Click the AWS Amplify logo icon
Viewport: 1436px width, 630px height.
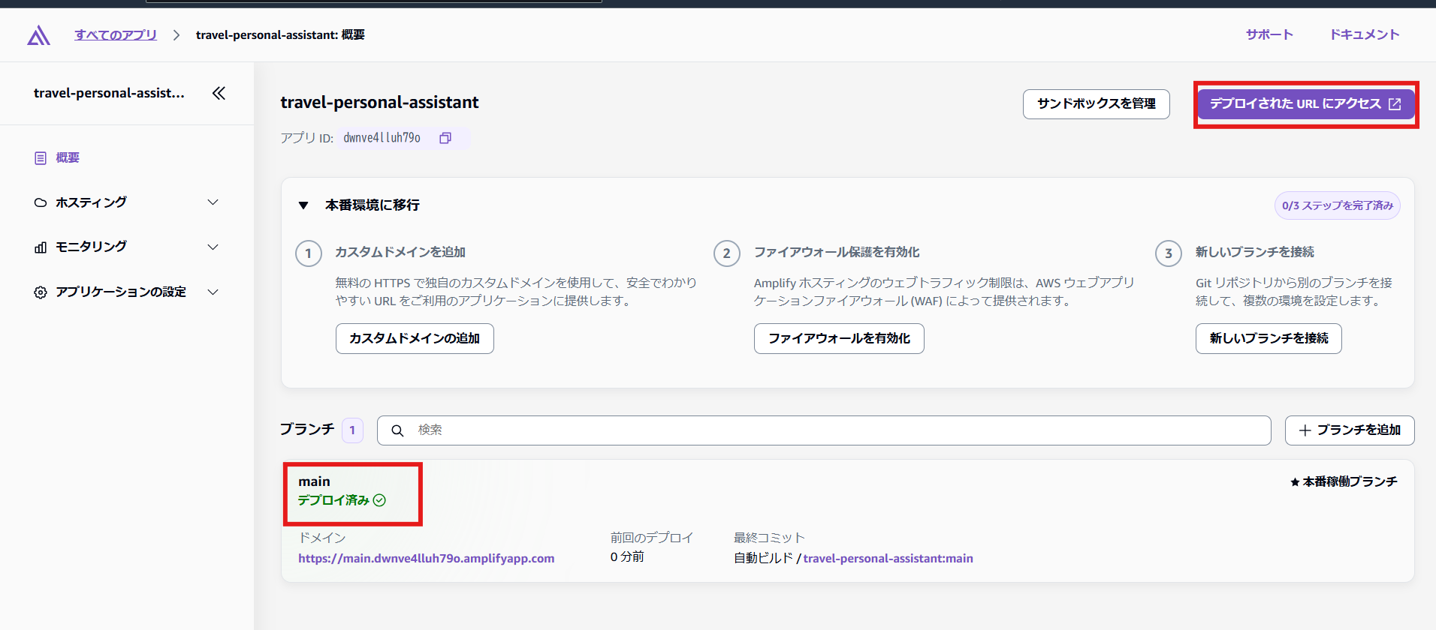click(38, 35)
